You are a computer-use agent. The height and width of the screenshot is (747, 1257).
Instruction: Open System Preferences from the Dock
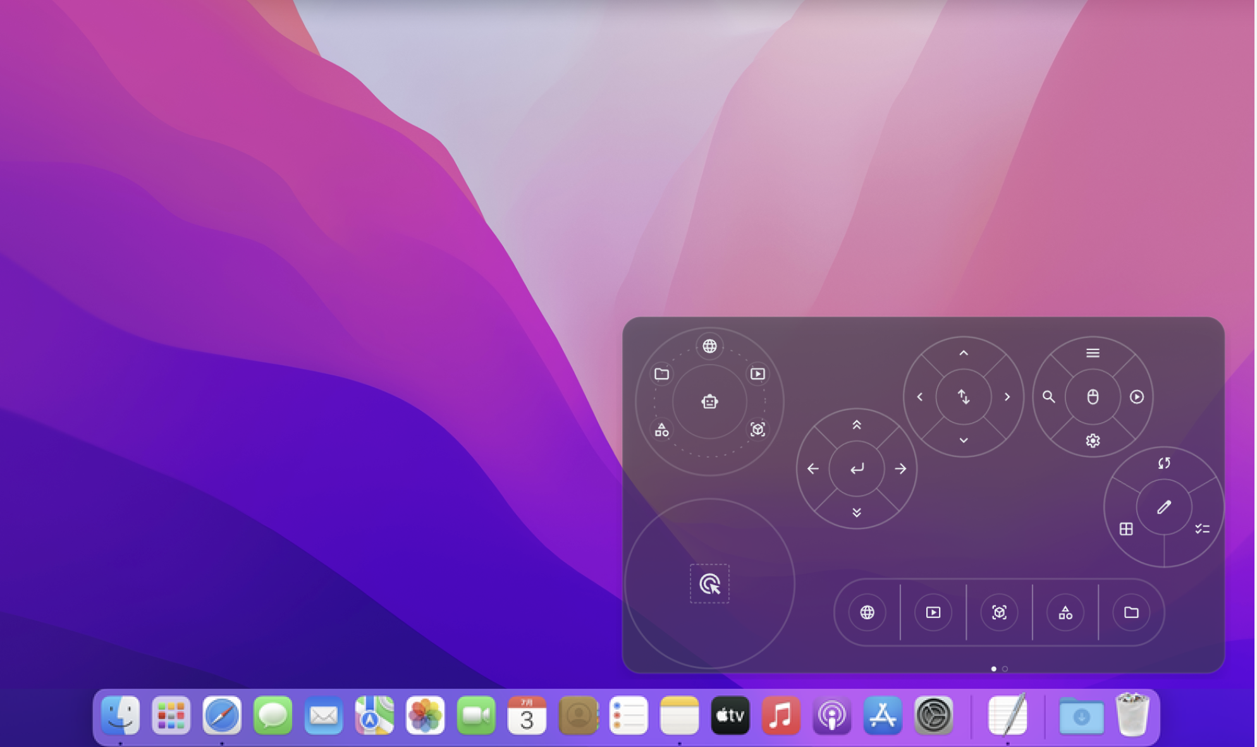coord(935,716)
